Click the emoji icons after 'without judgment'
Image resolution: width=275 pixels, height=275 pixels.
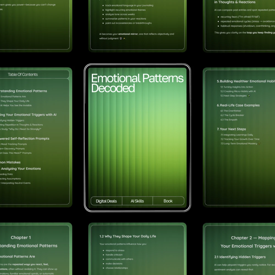(x=122, y=38)
